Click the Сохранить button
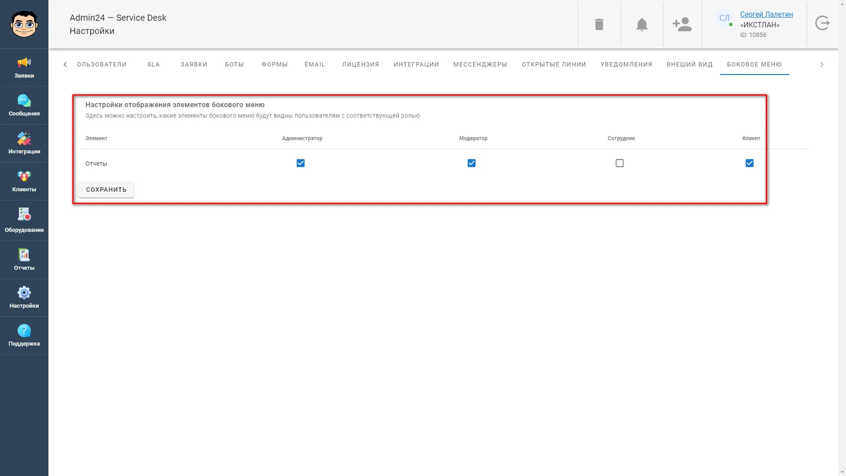This screenshot has height=476, width=846. pos(106,189)
